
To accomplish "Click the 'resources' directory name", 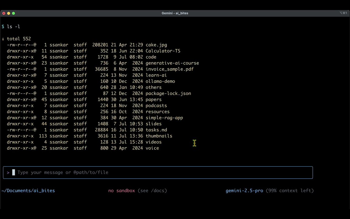I will (x=158, y=112).
